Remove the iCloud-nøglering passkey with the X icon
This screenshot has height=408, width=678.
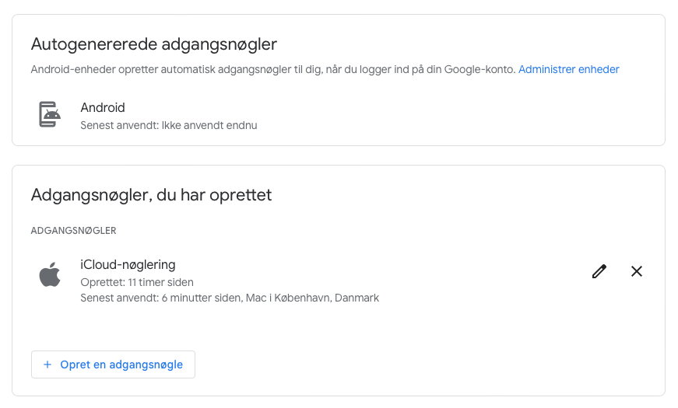click(x=637, y=271)
